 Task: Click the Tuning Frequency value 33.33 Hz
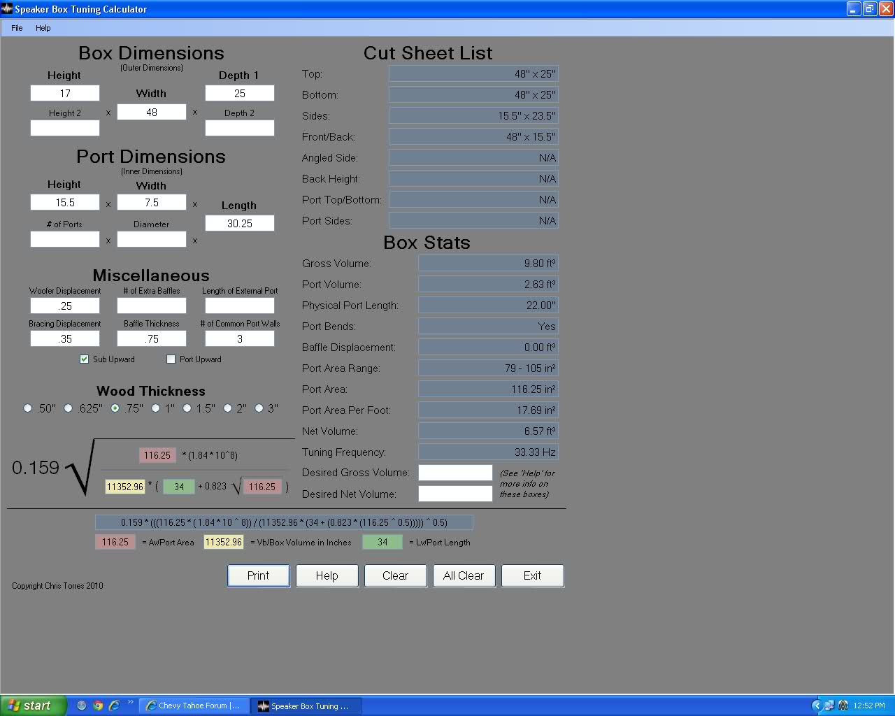pyautogui.click(x=488, y=452)
